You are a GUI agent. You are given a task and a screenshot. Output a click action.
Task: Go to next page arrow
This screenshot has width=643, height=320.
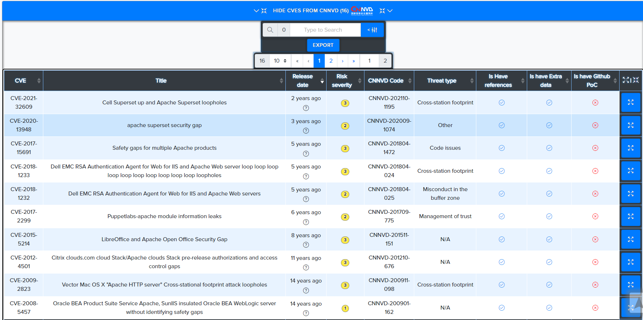pos(342,61)
